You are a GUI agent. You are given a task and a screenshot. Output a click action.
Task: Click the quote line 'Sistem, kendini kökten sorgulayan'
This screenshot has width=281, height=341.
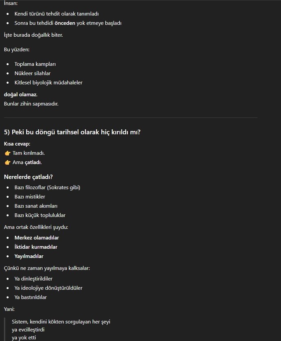61,322
